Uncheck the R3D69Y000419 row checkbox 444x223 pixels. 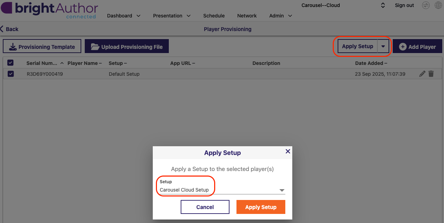[x=10, y=74]
